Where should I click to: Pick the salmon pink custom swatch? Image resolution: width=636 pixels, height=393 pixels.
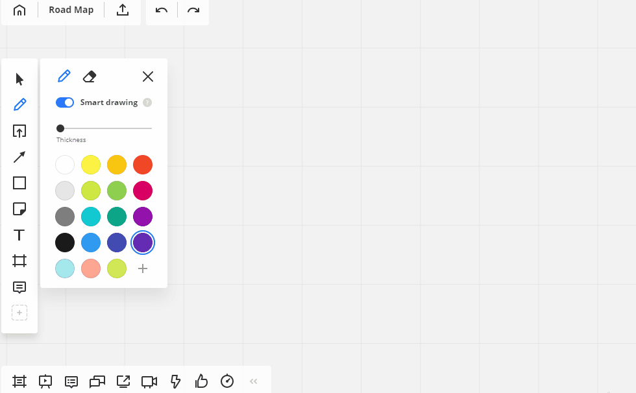[x=91, y=268]
